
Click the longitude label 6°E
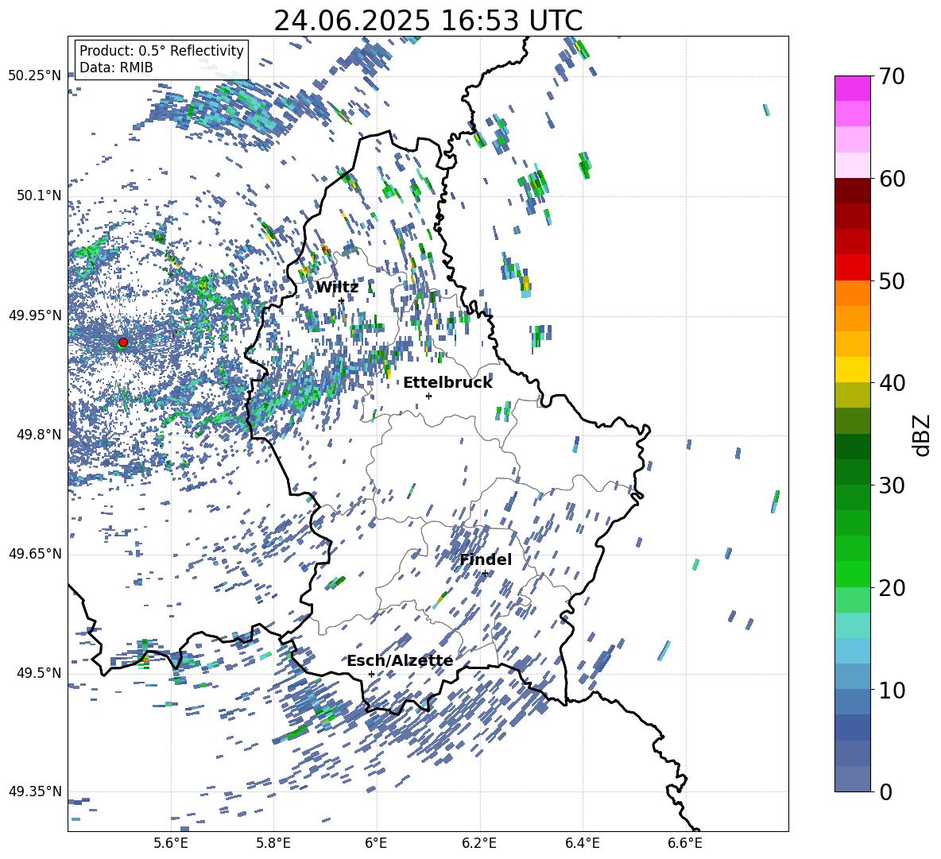tap(376, 843)
